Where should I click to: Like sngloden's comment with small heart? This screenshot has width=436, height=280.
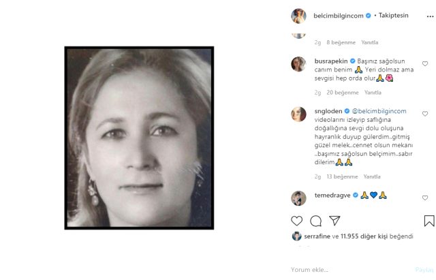pos(425,114)
